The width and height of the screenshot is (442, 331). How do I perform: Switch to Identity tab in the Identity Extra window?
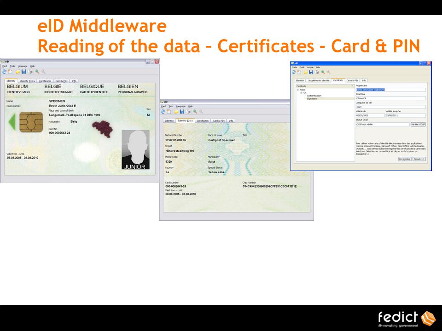169,121
